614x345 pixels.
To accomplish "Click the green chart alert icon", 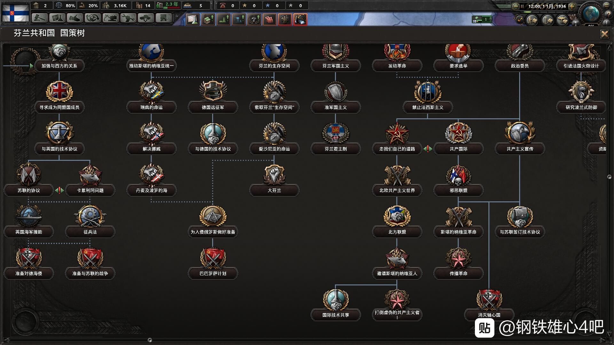I will coord(224,19).
